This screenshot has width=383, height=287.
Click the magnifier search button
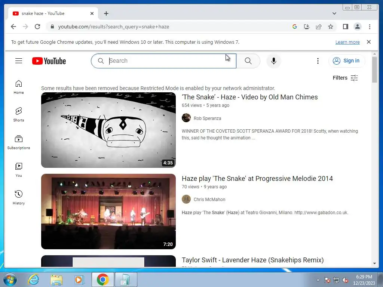tap(248, 61)
